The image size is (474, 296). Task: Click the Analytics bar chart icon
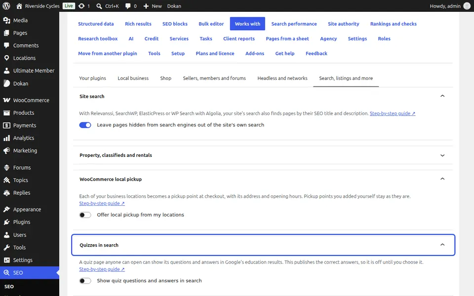[6, 138]
